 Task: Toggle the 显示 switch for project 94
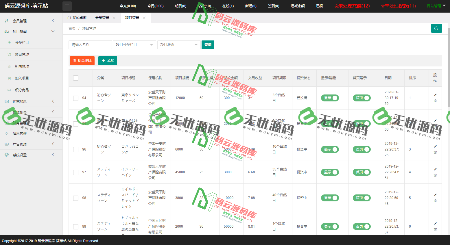[x=330, y=98]
